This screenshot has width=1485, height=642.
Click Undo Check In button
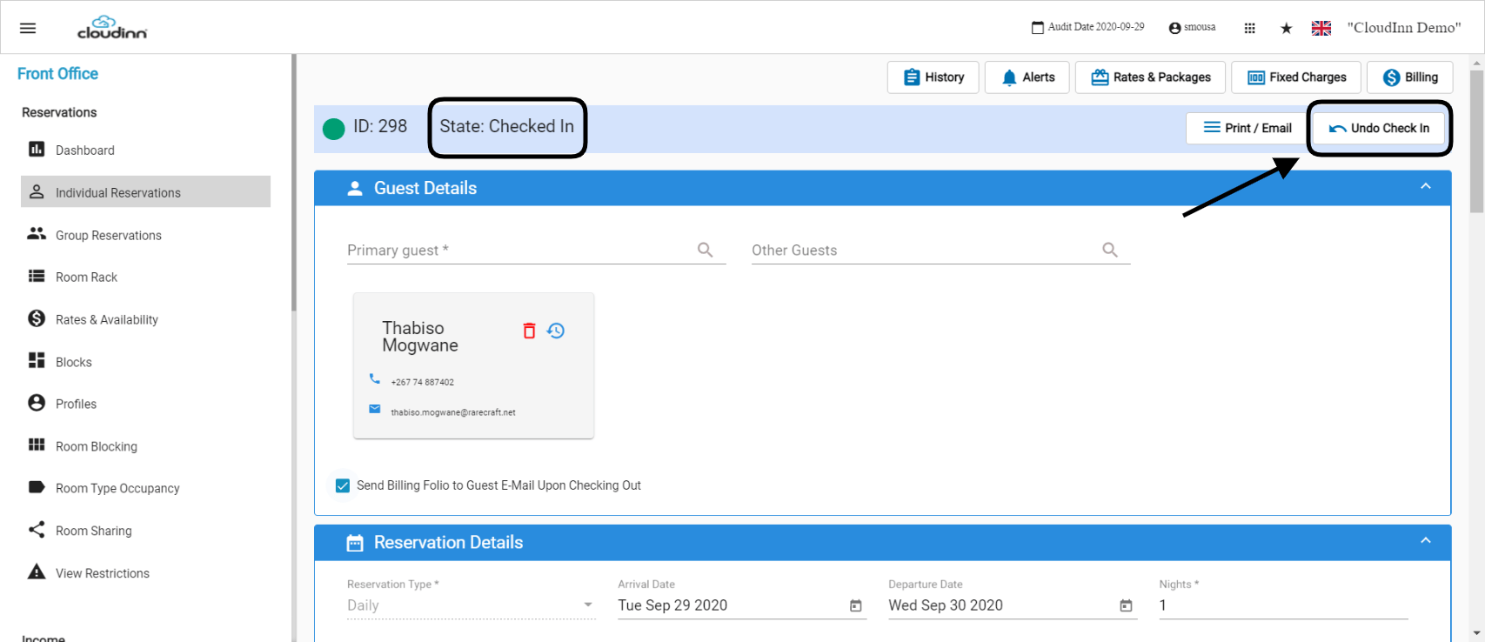coord(1379,128)
